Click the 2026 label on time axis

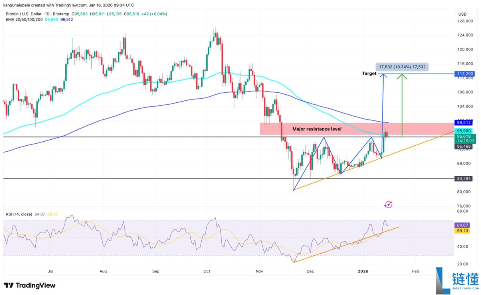tap(363, 271)
